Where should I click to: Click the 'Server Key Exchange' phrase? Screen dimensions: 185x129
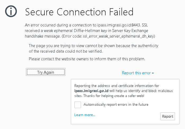(x=130, y=31)
